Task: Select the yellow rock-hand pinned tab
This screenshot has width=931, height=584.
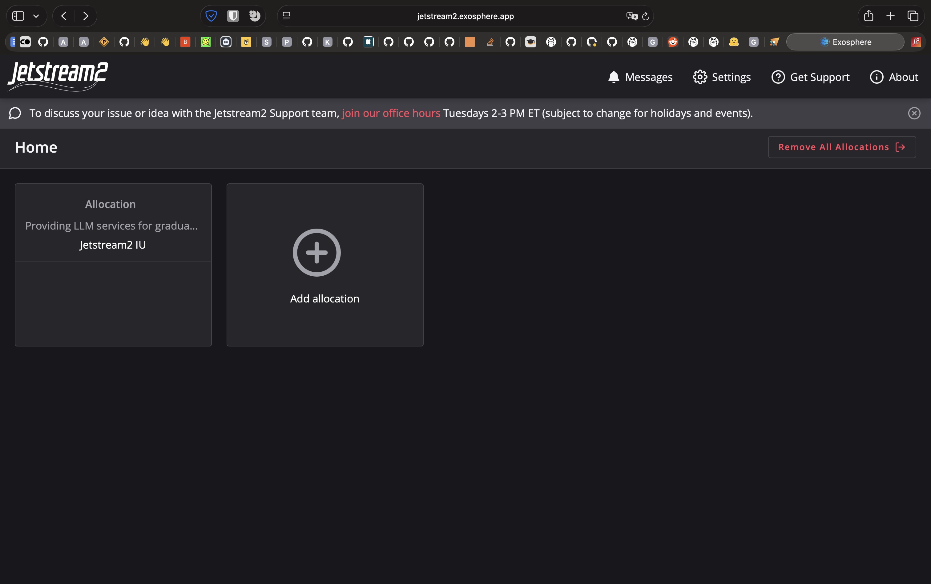Action: tap(246, 42)
